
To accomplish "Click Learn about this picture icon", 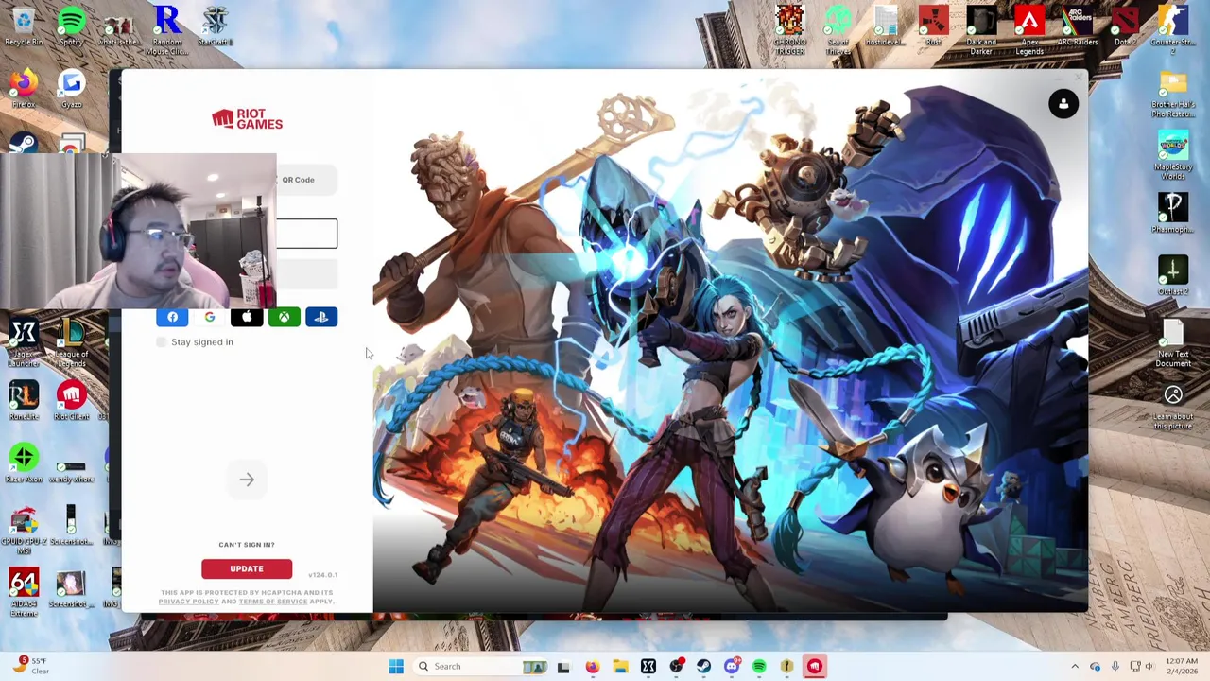I will pyautogui.click(x=1173, y=406).
